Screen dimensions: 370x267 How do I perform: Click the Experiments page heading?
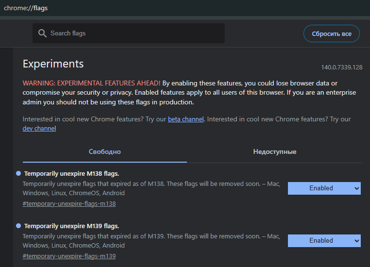coord(53,64)
